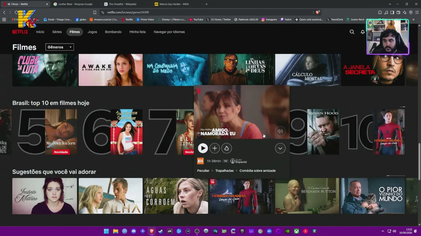Open File Explorer from the taskbar

pyautogui.click(x=115, y=231)
